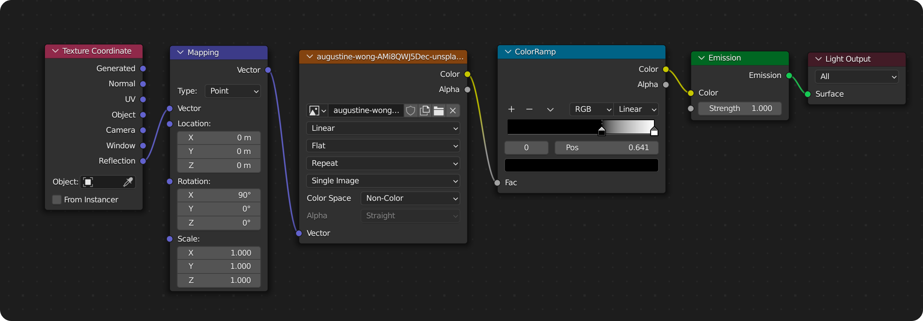Image resolution: width=923 pixels, height=321 pixels.
Task: Open the image browse icon dropdown
Action: point(317,111)
